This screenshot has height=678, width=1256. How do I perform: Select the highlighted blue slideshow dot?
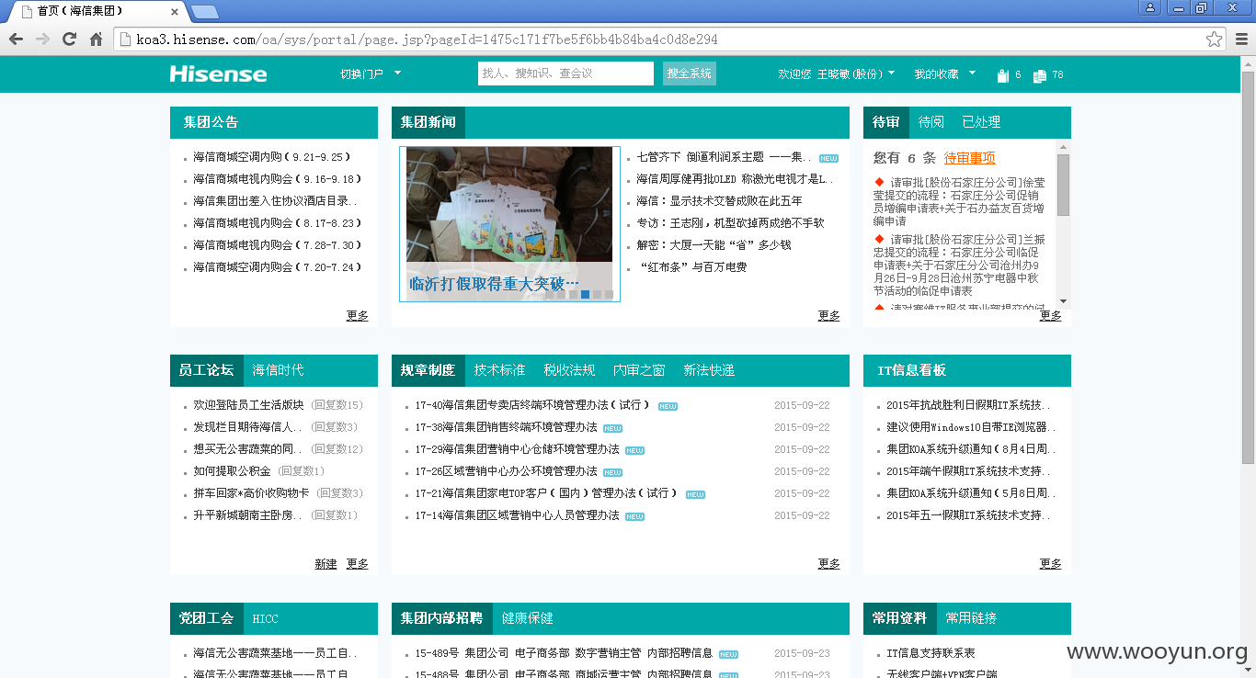pyautogui.click(x=586, y=295)
